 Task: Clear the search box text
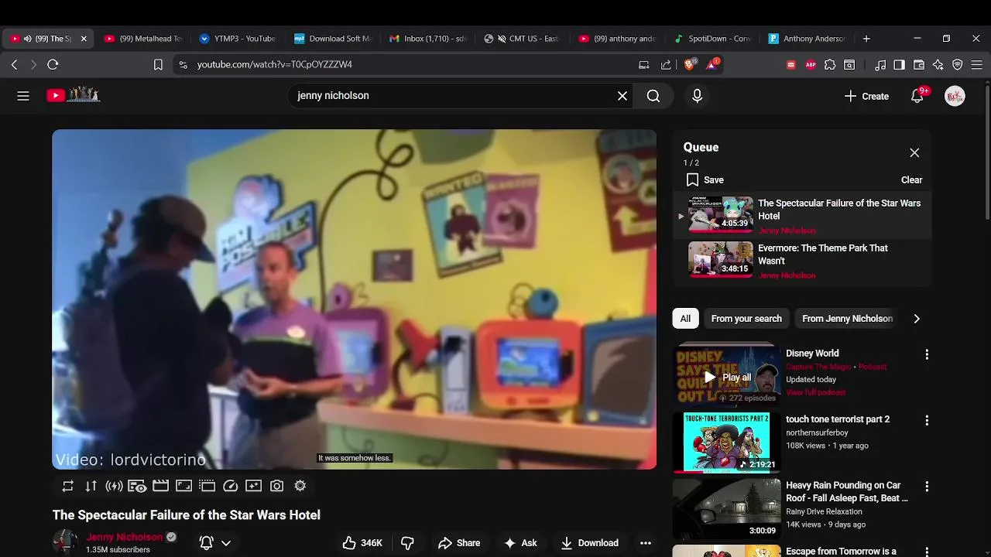(622, 96)
